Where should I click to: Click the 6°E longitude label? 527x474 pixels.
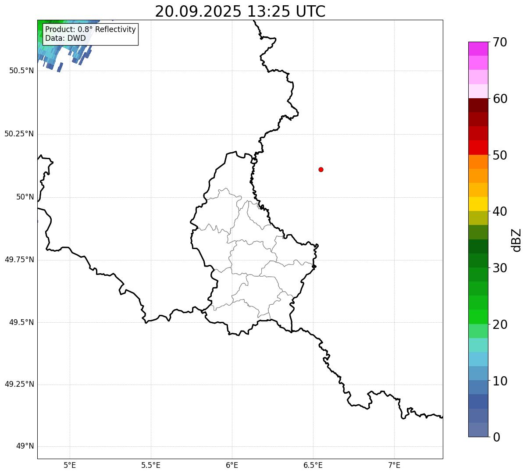pyautogui.click(x=232, y=465)
